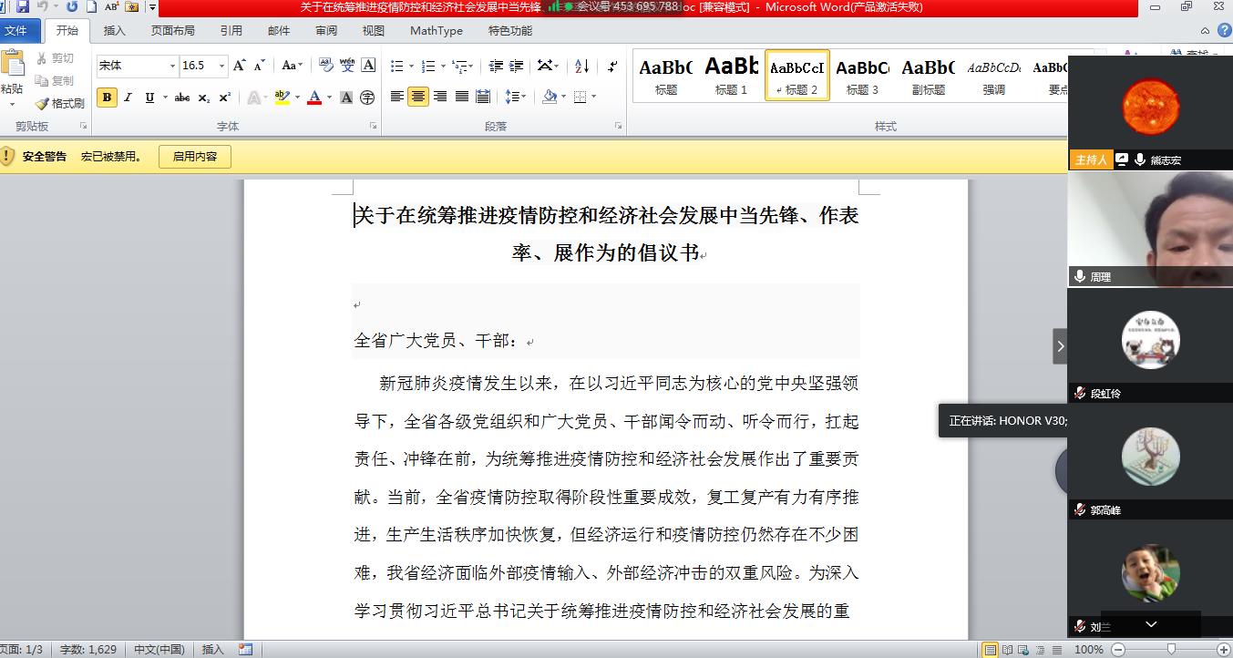Switch to the 审阅 tab
1233x658 pixels.
[326, 31]
